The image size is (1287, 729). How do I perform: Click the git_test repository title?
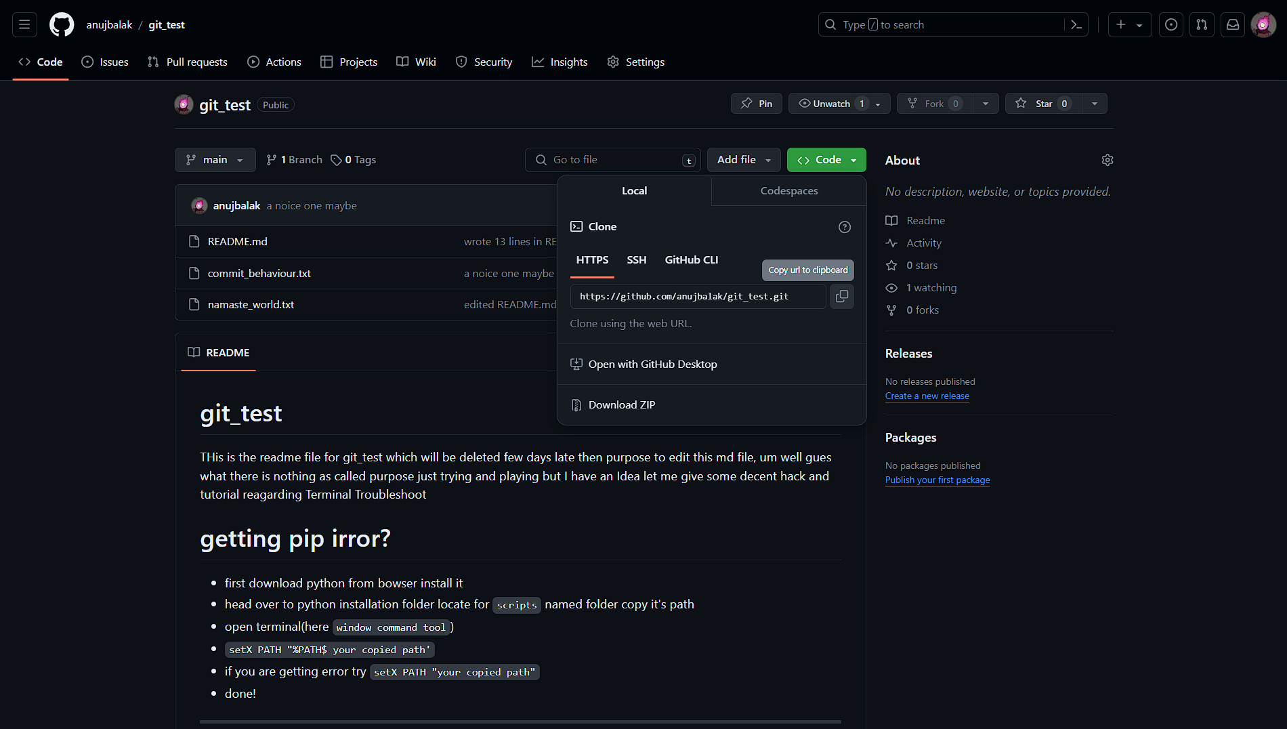tap(225, 105)
